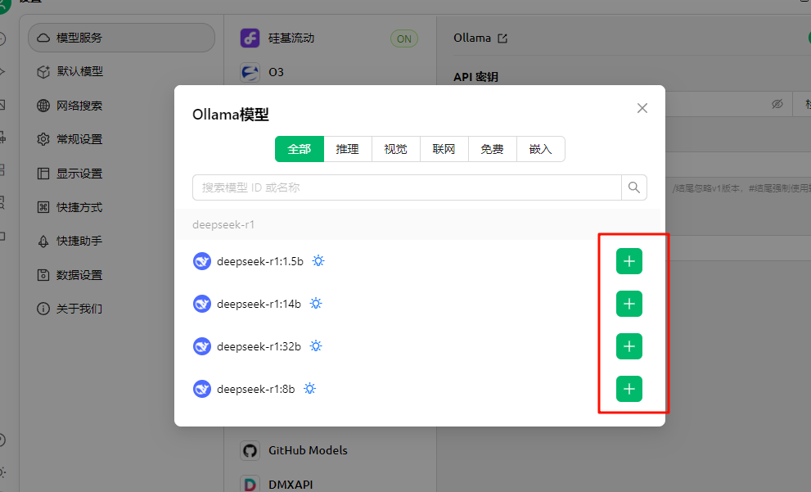Image resolution: width=811 pixels, height=492 pixels.
Task: Click the deepseek-r1:14b model name
Action: tap(259, 304)
